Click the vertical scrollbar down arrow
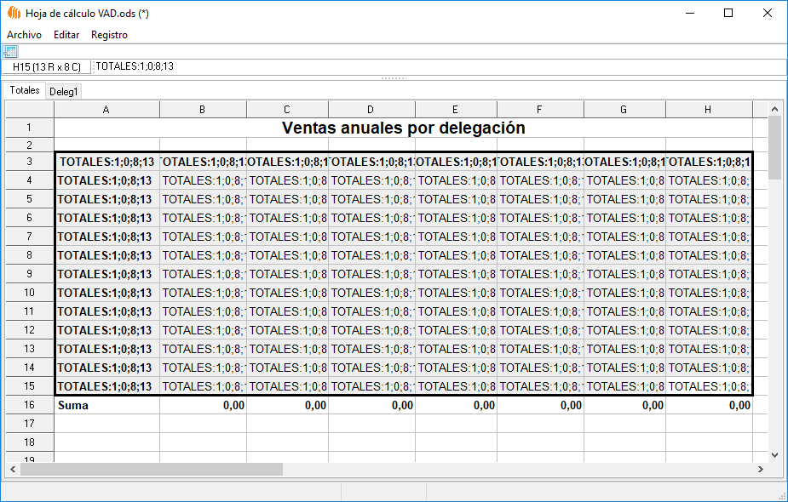788x502 pixels. click(x=774, y=455)
